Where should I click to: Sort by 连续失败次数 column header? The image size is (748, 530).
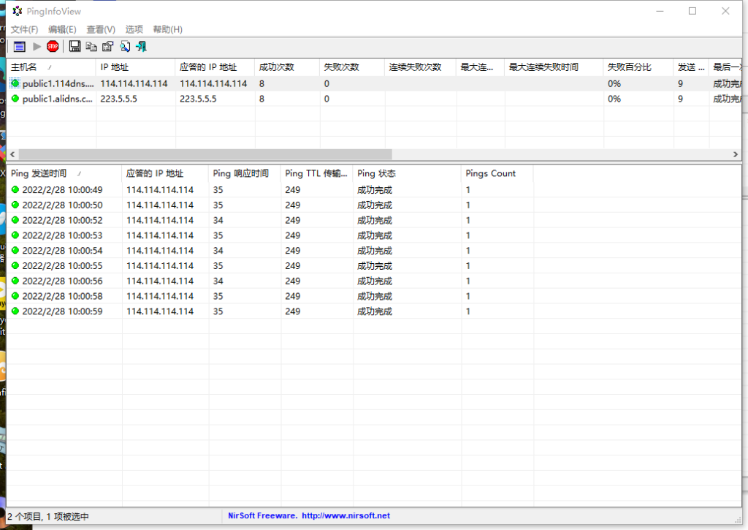click(420, 67)
